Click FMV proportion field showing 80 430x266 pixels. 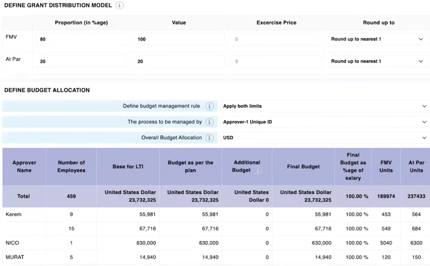point(82,39)
